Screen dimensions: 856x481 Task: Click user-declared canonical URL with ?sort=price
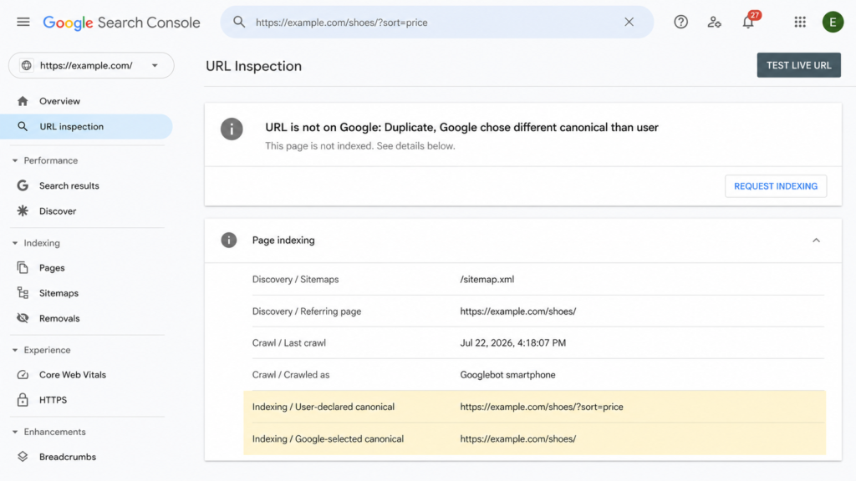[x=542, y=407]
